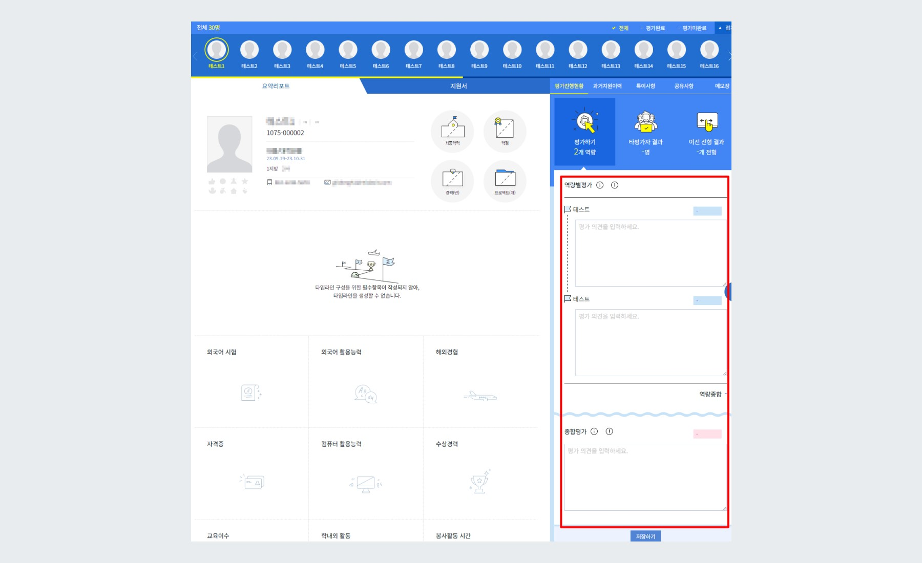
Task: Select applicant avatar 테스트7
Action: (x=413, y=50)
